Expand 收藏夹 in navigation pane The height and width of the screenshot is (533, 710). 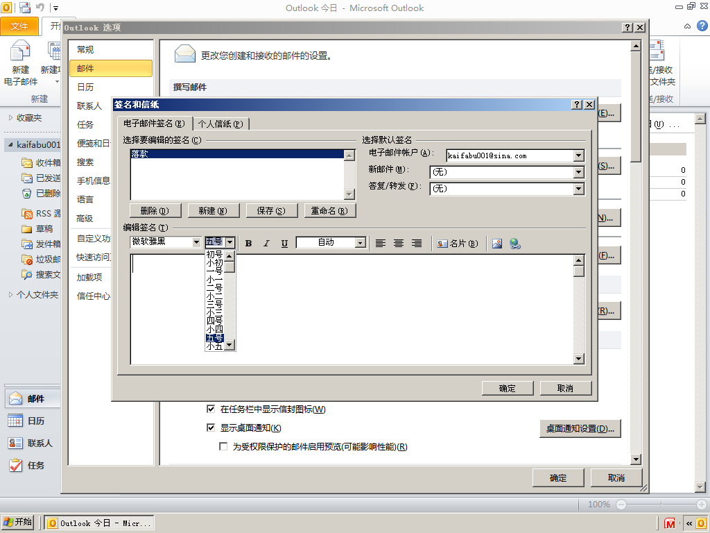(x=11, y=118)
